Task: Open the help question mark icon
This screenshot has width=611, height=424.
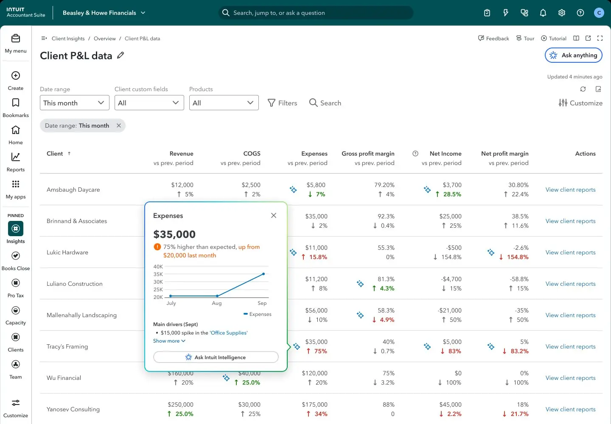Action: [x=580, y=13]
